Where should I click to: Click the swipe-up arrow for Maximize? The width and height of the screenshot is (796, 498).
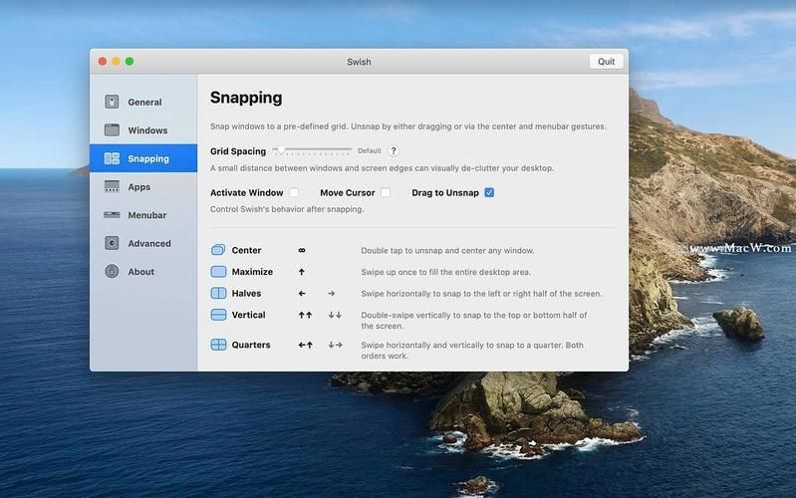(x=302, y=272)
